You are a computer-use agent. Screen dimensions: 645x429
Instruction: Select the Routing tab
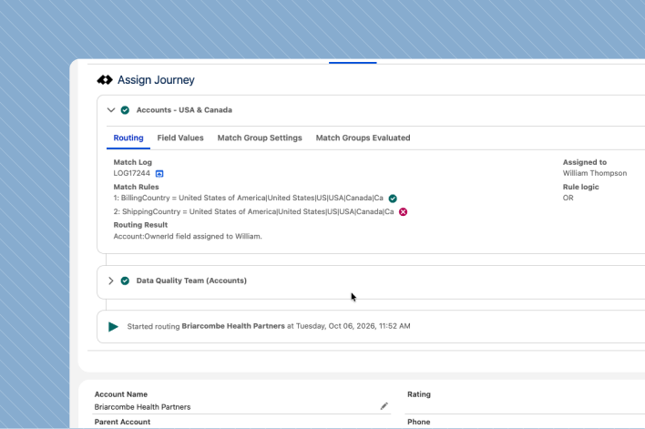point(128,138)
